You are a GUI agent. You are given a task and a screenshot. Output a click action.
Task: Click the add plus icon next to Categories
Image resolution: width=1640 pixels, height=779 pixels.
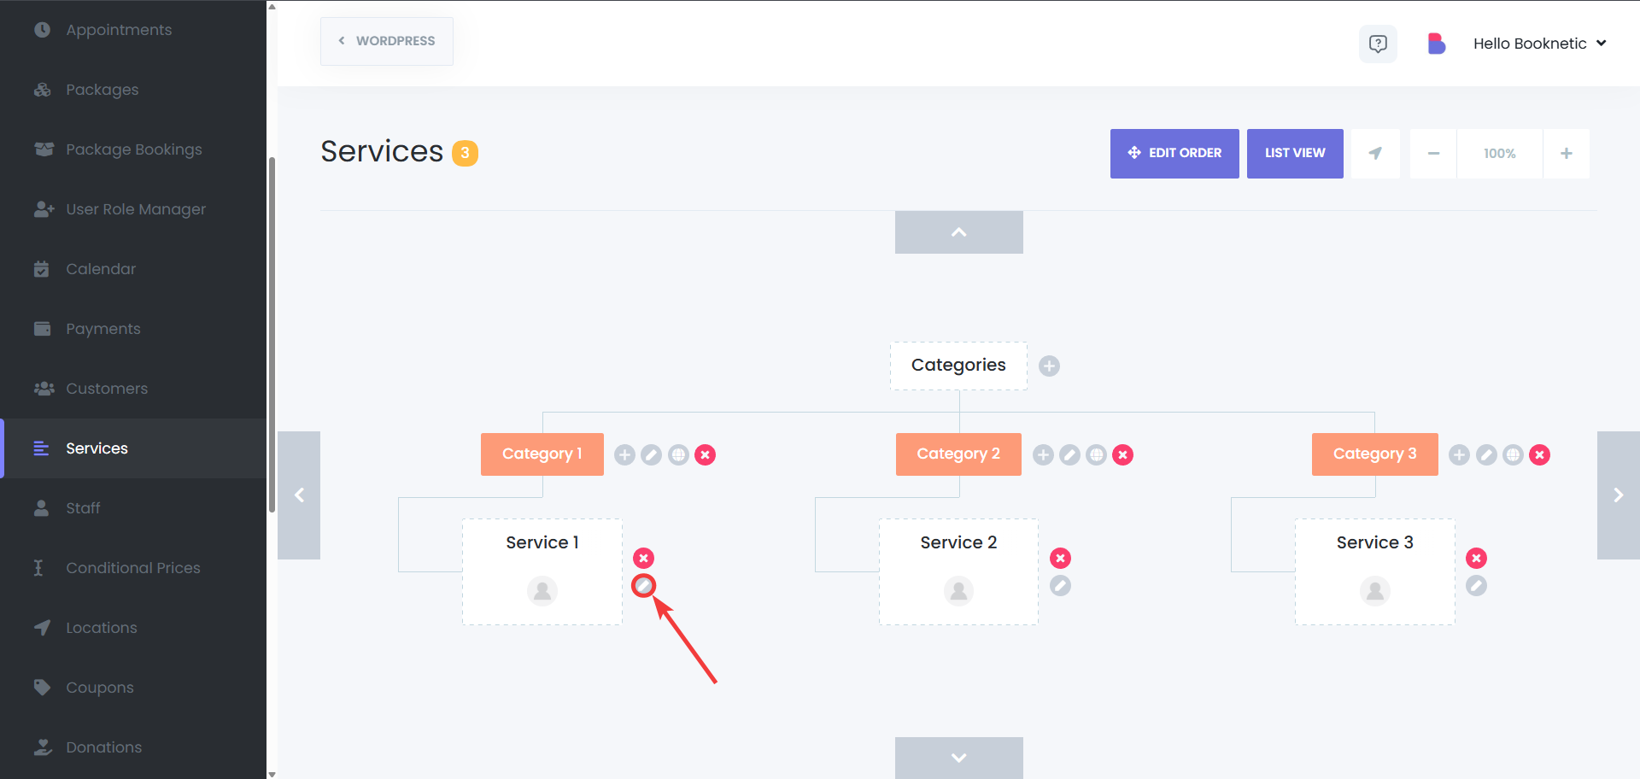(x=1049, y=366)
